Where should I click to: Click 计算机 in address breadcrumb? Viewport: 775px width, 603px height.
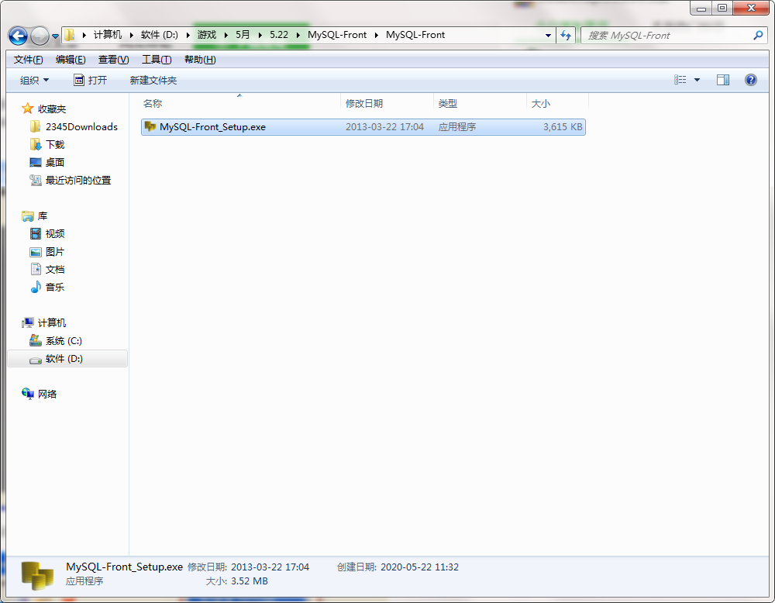click(x=107, y=35)
